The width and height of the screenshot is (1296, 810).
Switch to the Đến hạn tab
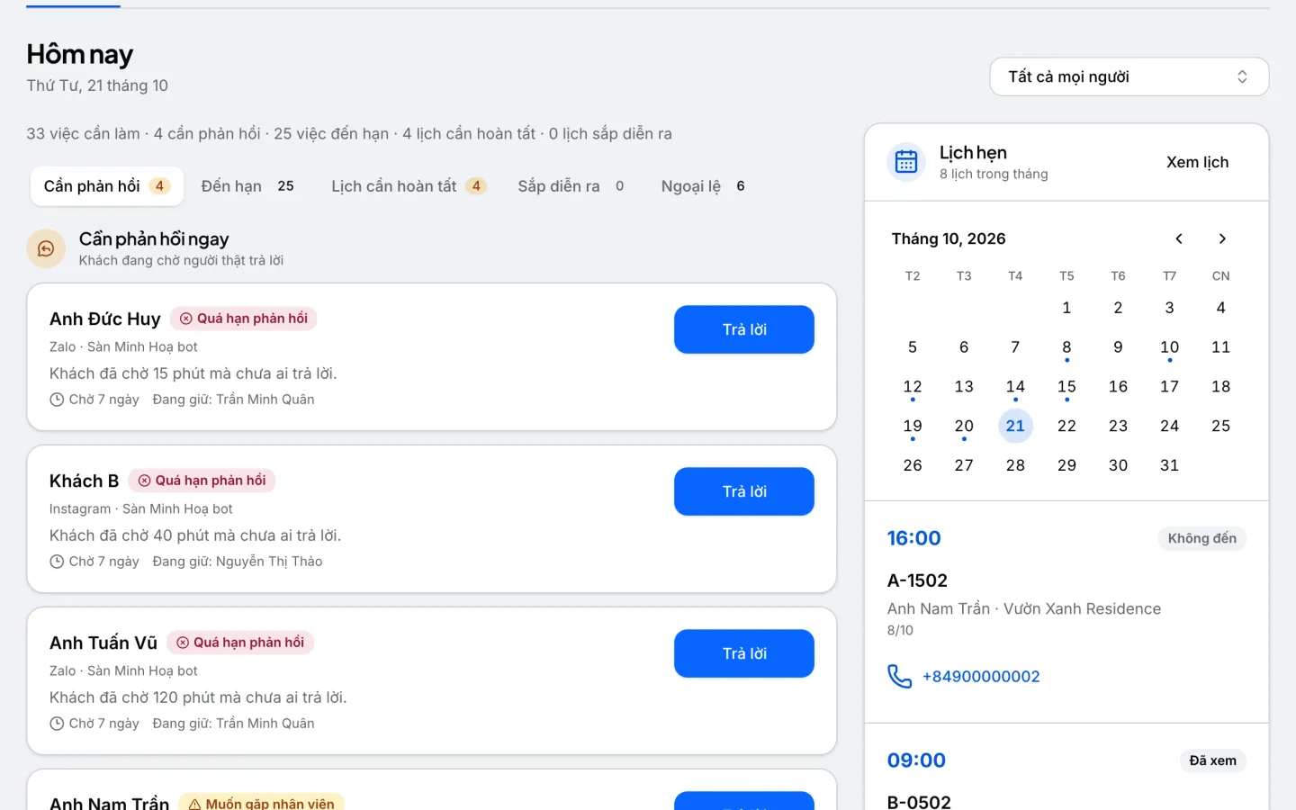click(x=247, y=186)
